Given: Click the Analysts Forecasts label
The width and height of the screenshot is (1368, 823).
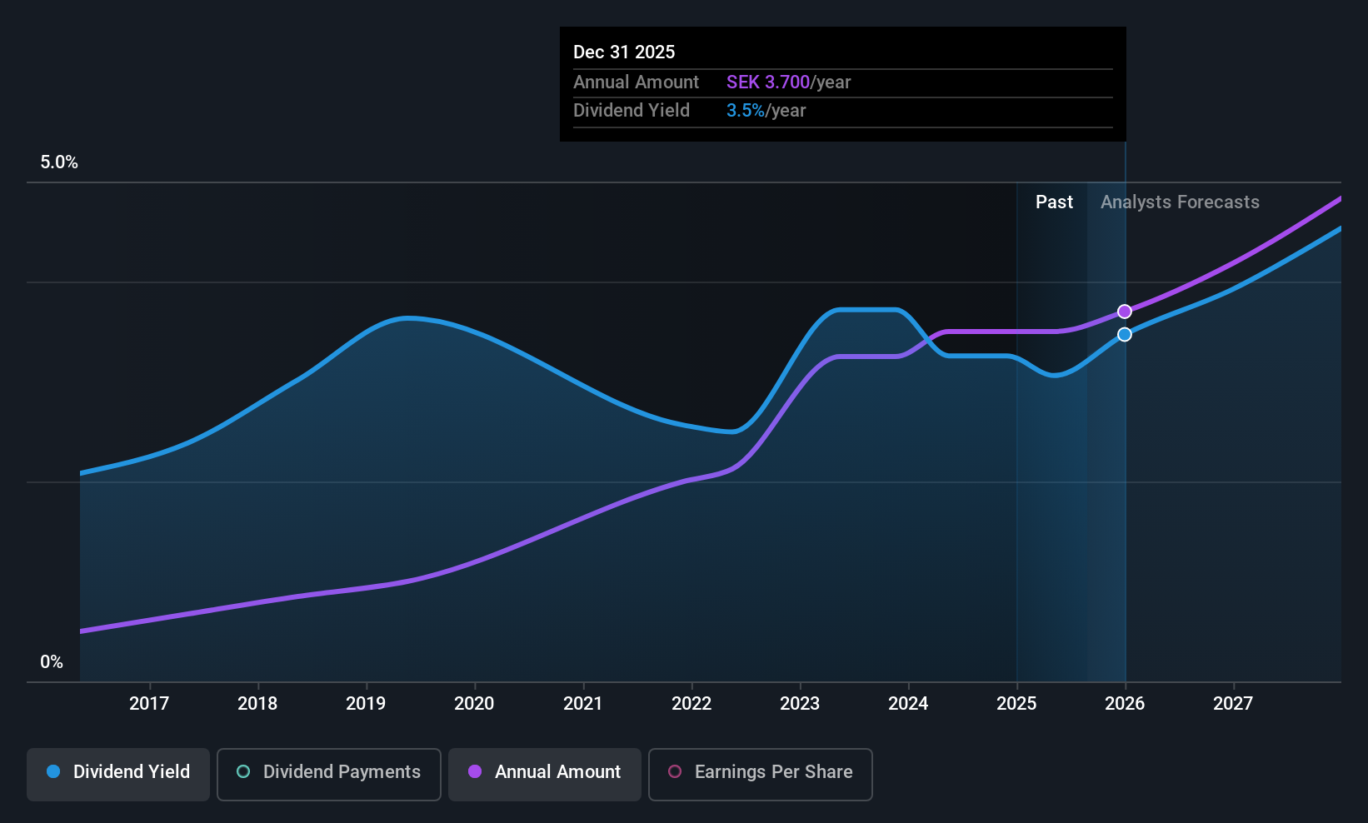Looking at the screenshot, I should [1180, 202].
